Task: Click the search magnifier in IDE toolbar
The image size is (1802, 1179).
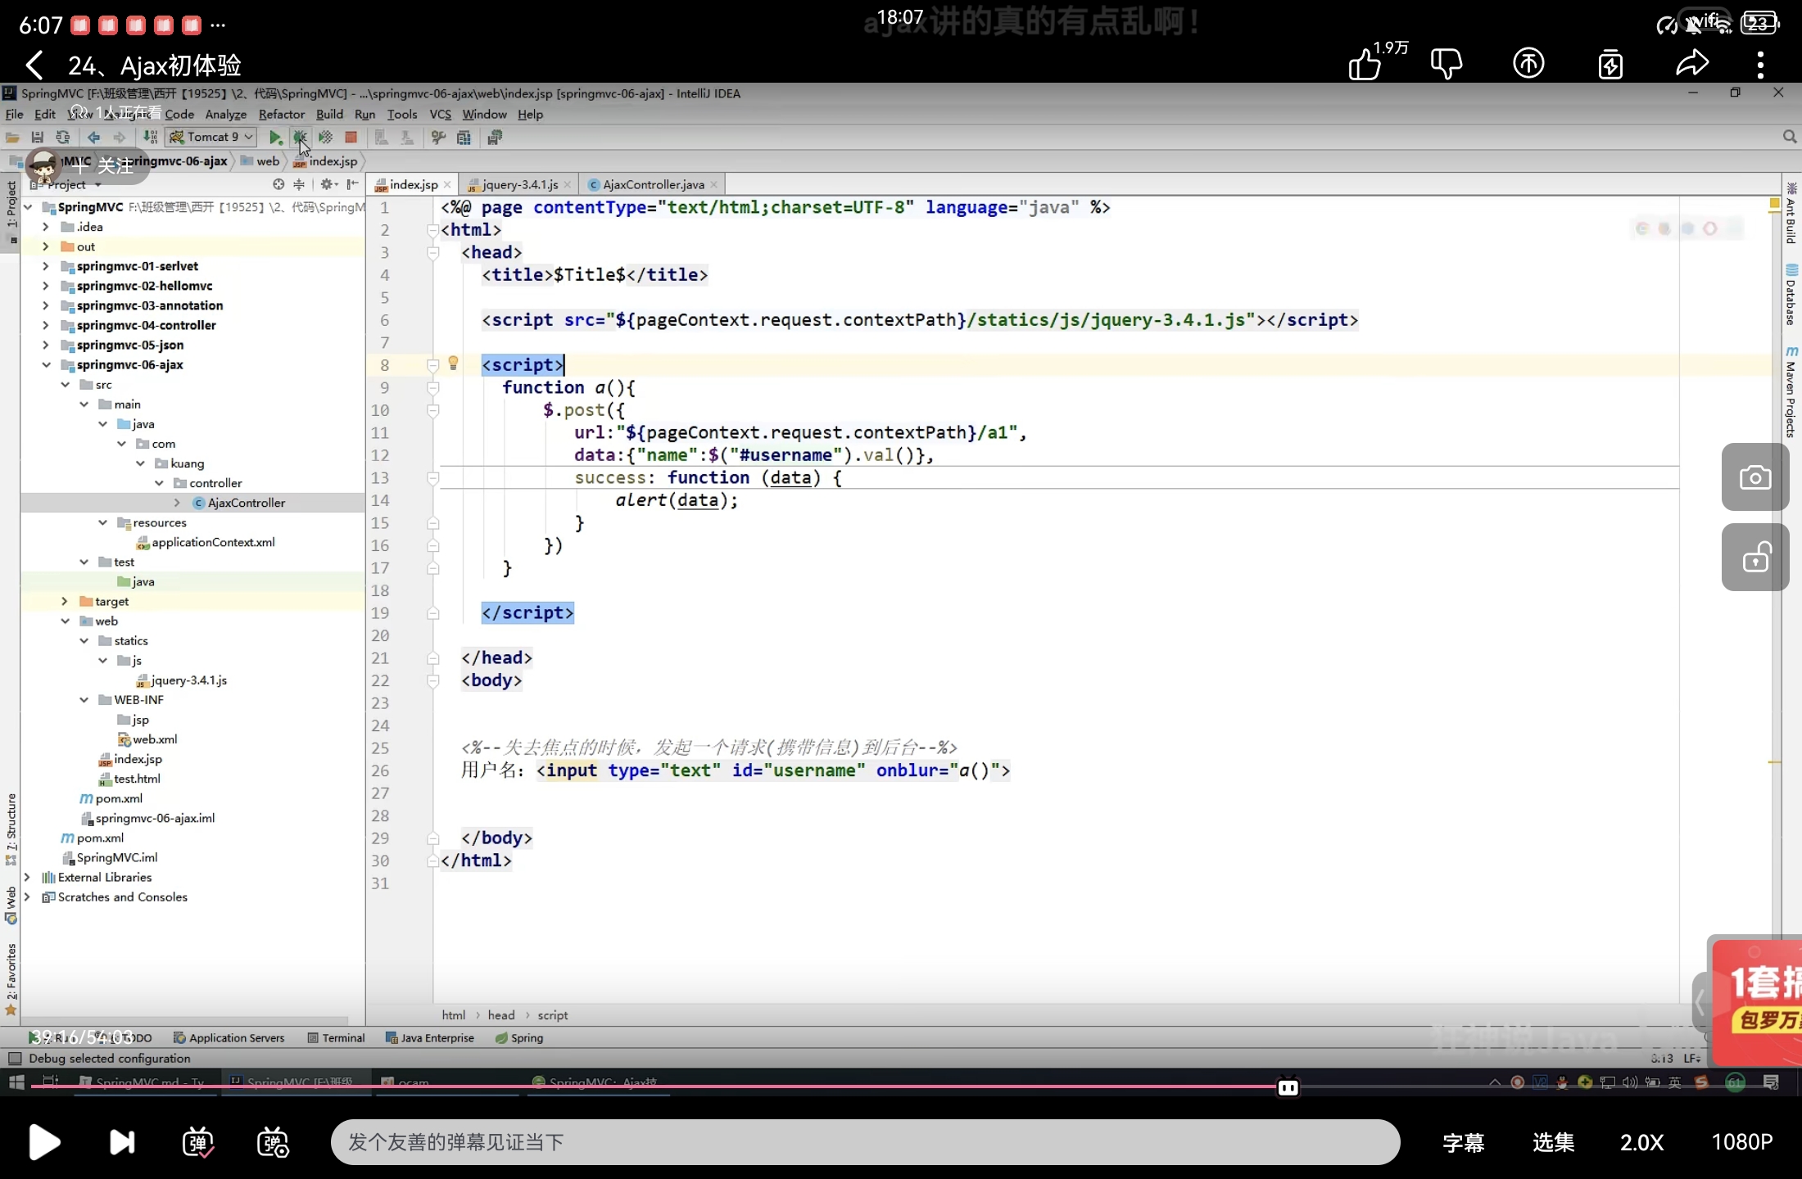Action: point(1789,138)
